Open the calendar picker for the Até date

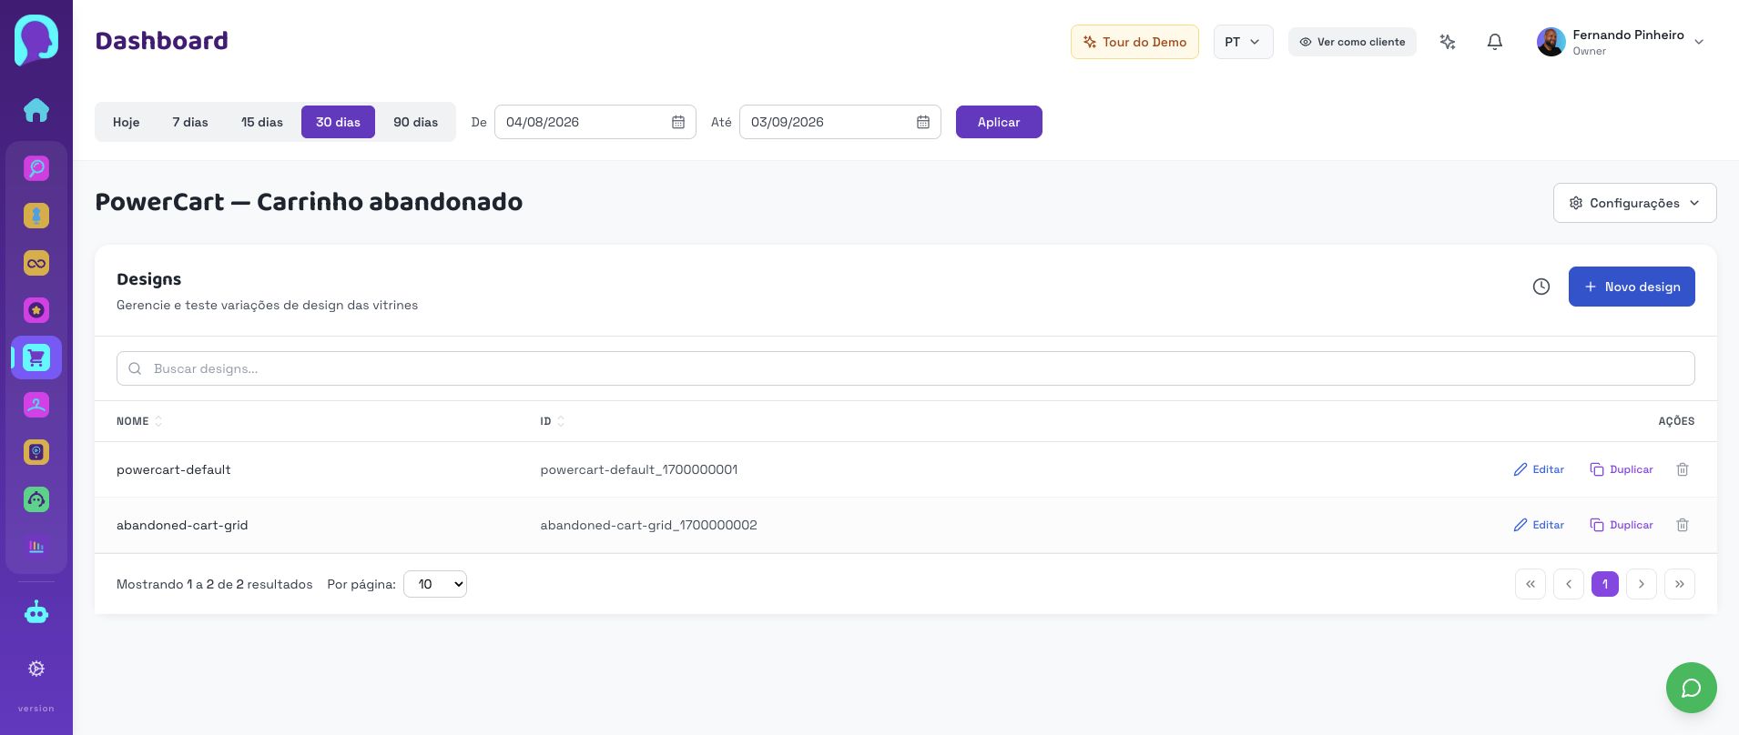tap(923, 122)
